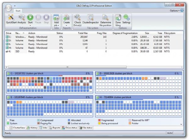Click the NUM status bar indicator
Screen dimensions: 189x140
(x=169, y=133)
